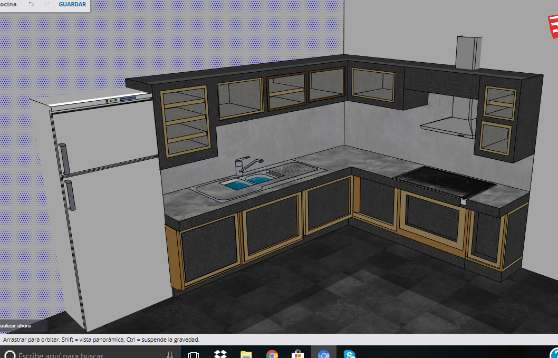Click the model name ending in 'ocina'
This screenshot has width=558, height=358.
pyautogui.click(x=8, y=4)
